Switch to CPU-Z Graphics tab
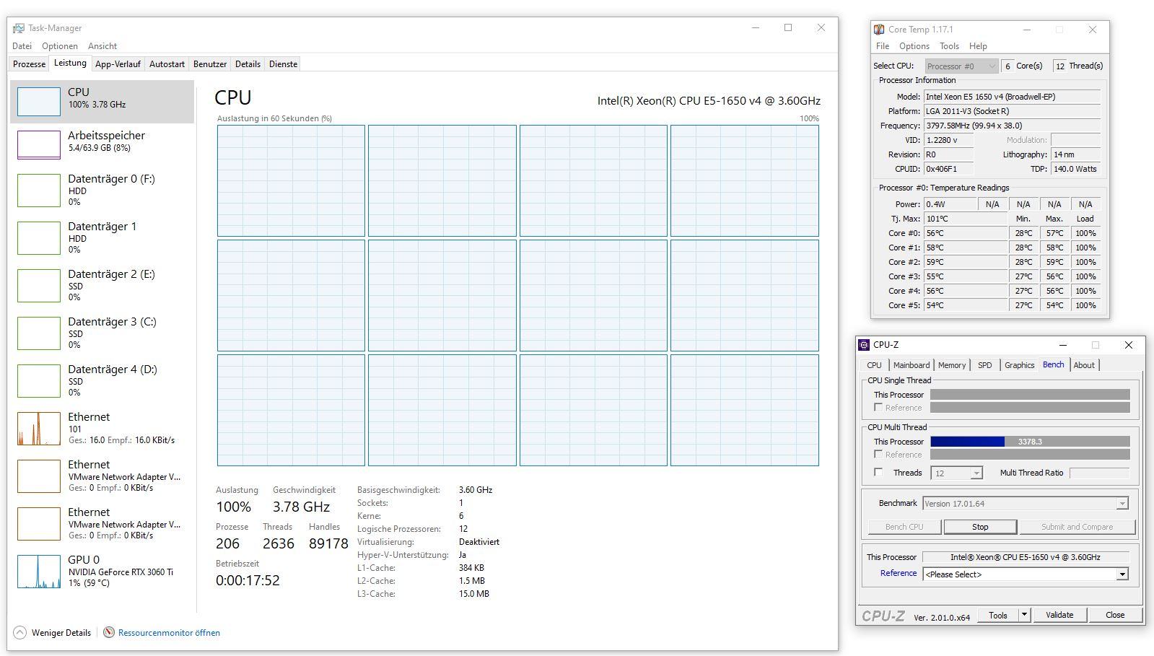The width and height of the screenshot is (1154, 656). point(1019,365)
